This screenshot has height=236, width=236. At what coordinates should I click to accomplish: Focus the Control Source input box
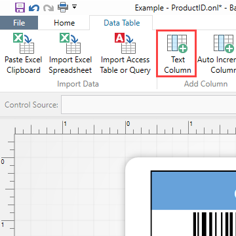[149, 104]
